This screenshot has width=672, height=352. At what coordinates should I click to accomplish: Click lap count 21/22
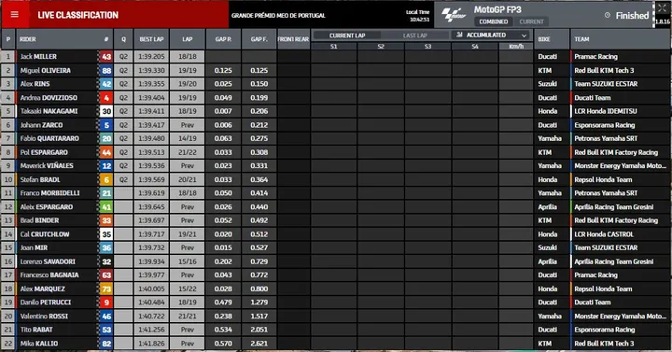[188, 152]
